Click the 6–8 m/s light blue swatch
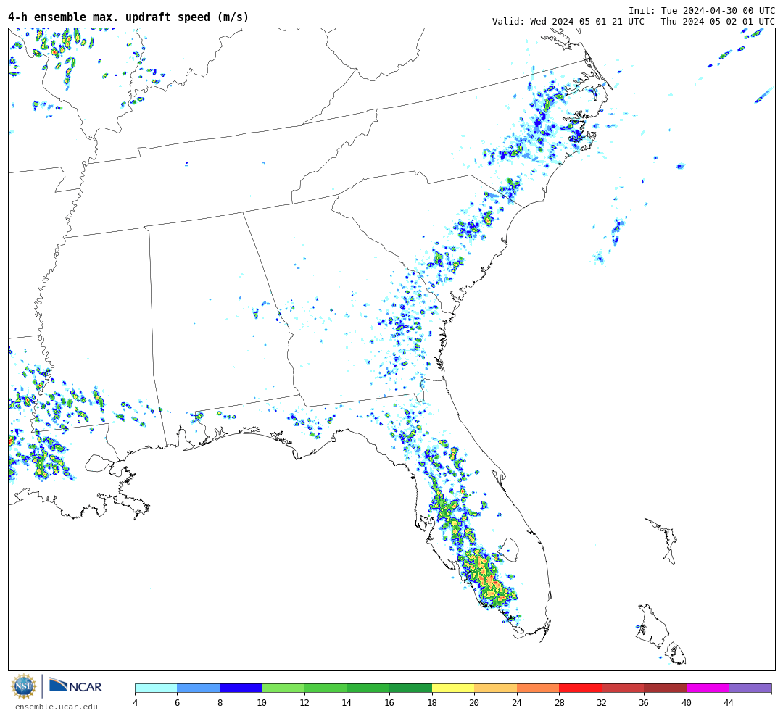Viewport: 783px width, 716px height. (x=198, y=688)
